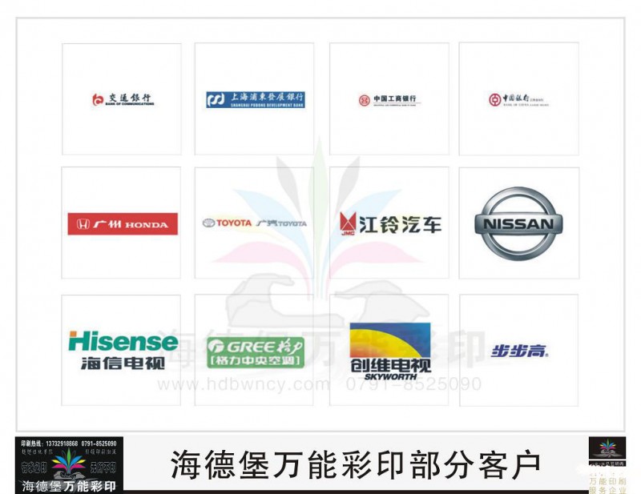Click the red Guangzhou Honda logo

[x=123, y=224]
